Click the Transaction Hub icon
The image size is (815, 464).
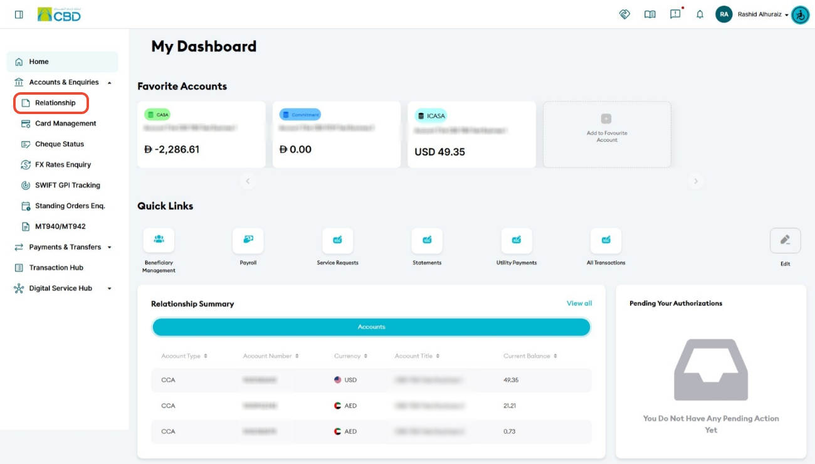click(19, 268)
